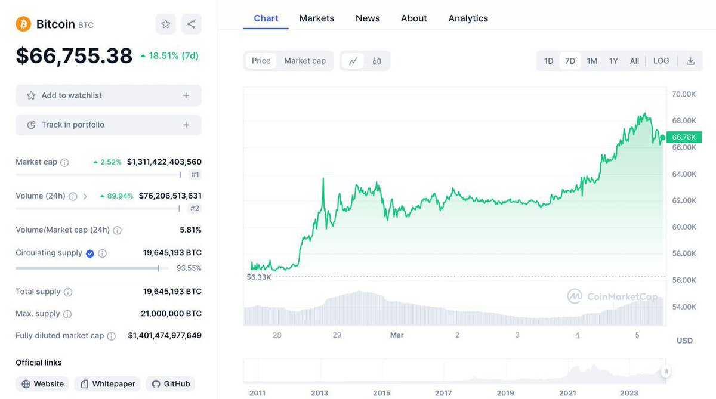Click the verified badge beside Circulating supply
The height and width of the screenshot is (399, 716).
[x=90, y=253]
